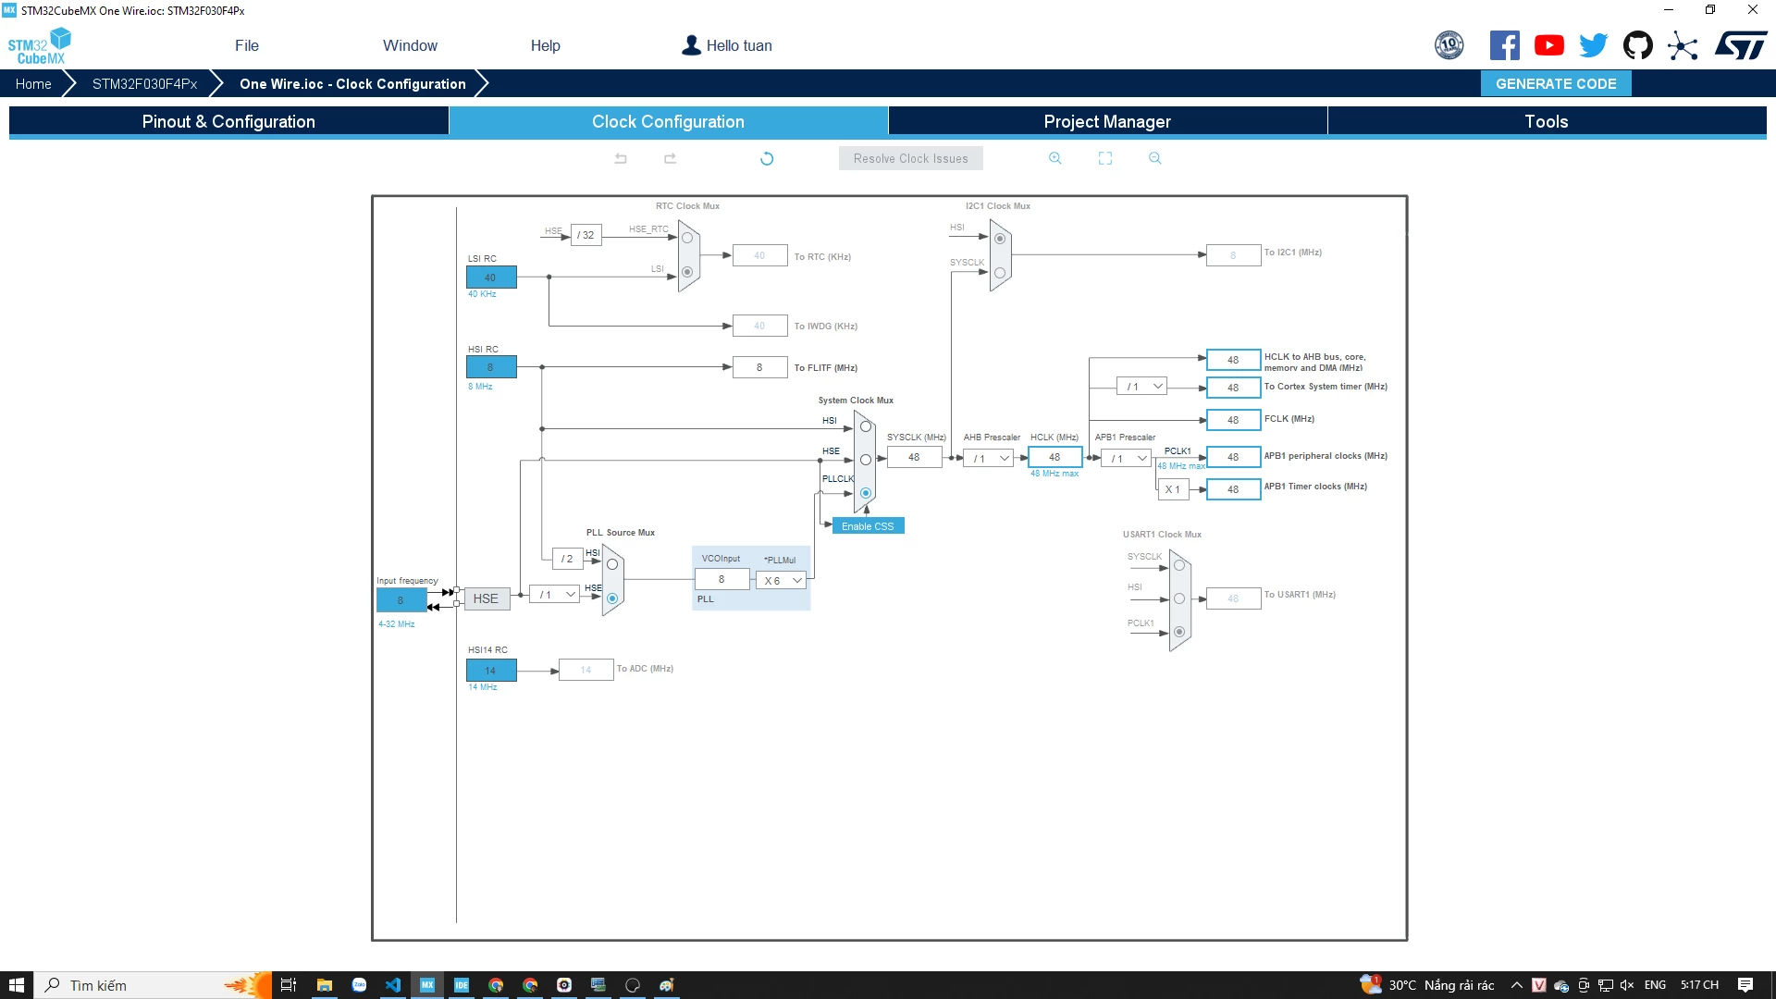Click the VCOInput value field
The image size is (1776, 999).
pos(721,579)
